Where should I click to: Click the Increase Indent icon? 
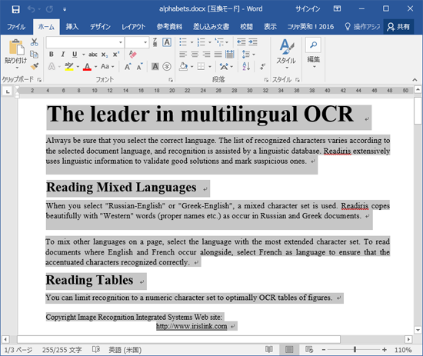(x=253, y=42)
